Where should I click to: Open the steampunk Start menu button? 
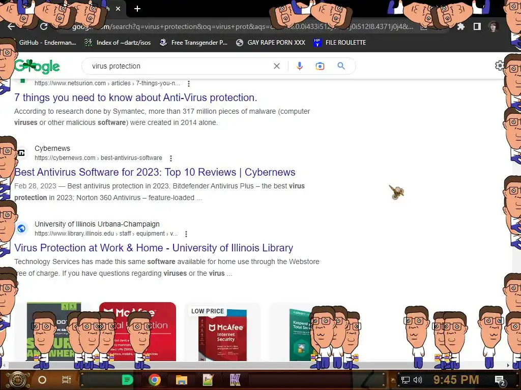coord(17,380)
